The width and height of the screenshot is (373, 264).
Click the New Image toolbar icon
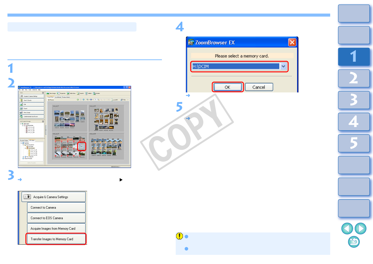pos(48,93)
